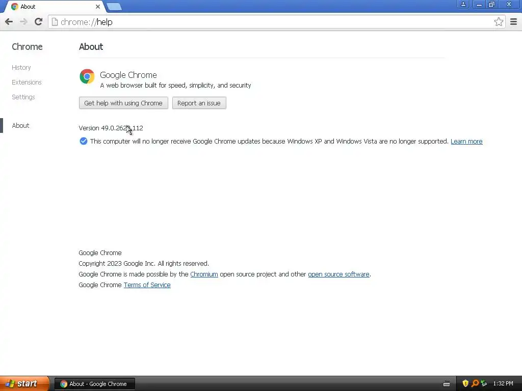
Task: Click the grayed forward navigation arrow
Action: [23, 22]
